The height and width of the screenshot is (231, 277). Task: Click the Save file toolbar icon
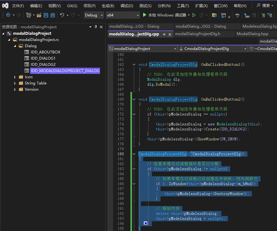[x=46, y=15]
